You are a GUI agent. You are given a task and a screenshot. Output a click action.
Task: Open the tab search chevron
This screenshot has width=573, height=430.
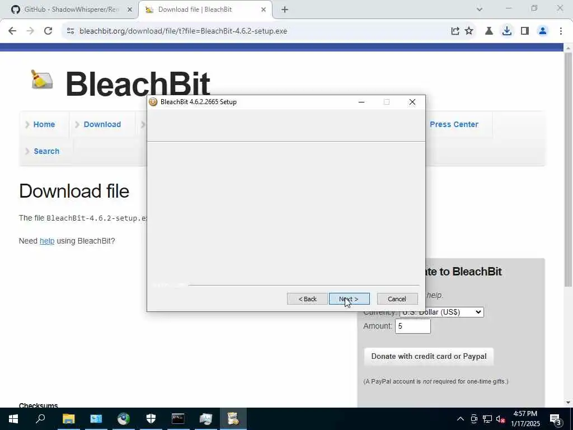point(480,10)
